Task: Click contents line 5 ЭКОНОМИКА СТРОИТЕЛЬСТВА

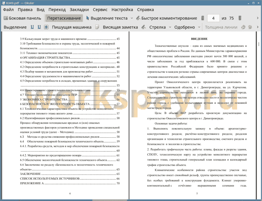Action: tap(70, 100)
